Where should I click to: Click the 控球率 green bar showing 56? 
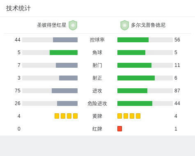click(x=133, y=40)
